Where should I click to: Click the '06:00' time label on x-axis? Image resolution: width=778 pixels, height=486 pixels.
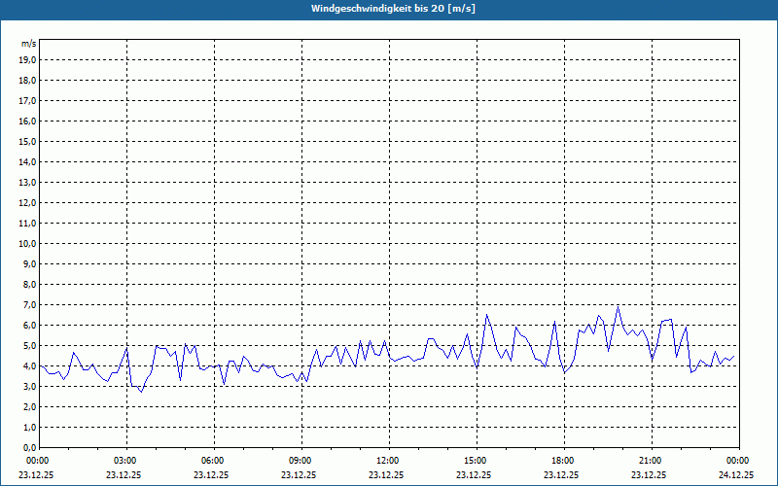point(214,461)
